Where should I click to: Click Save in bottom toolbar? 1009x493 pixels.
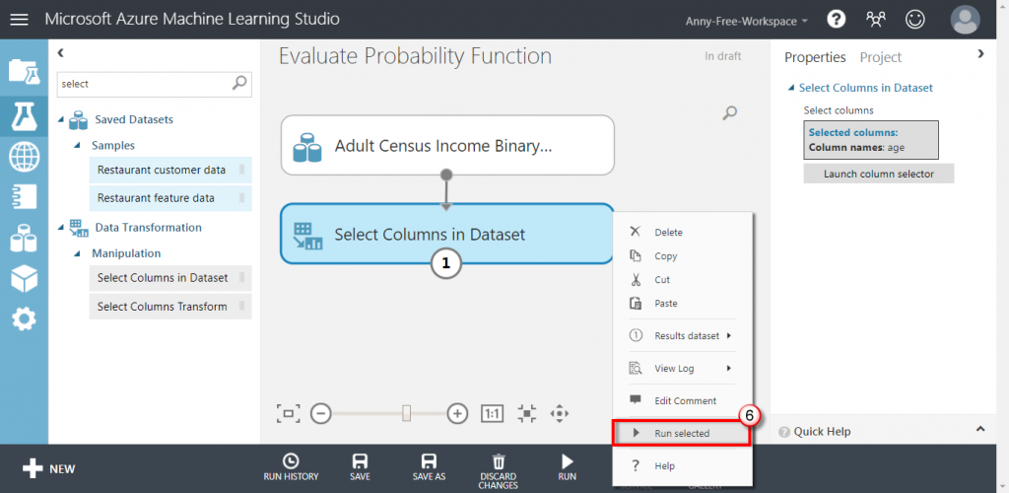tap(361, 468)
